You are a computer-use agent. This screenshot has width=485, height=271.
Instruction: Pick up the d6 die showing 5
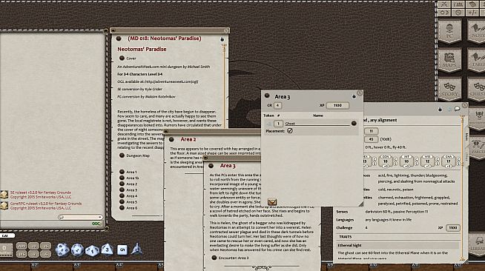coord(122,250)
